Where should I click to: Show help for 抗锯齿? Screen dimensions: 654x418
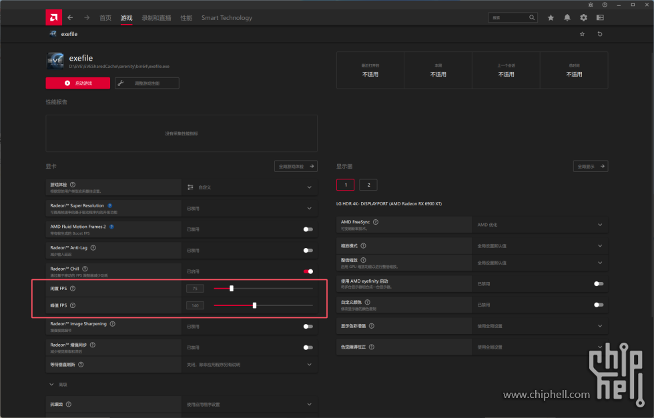[x=69, y=404]
